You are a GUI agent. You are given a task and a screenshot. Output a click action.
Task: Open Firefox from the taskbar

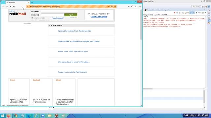[x=9, y=116]
